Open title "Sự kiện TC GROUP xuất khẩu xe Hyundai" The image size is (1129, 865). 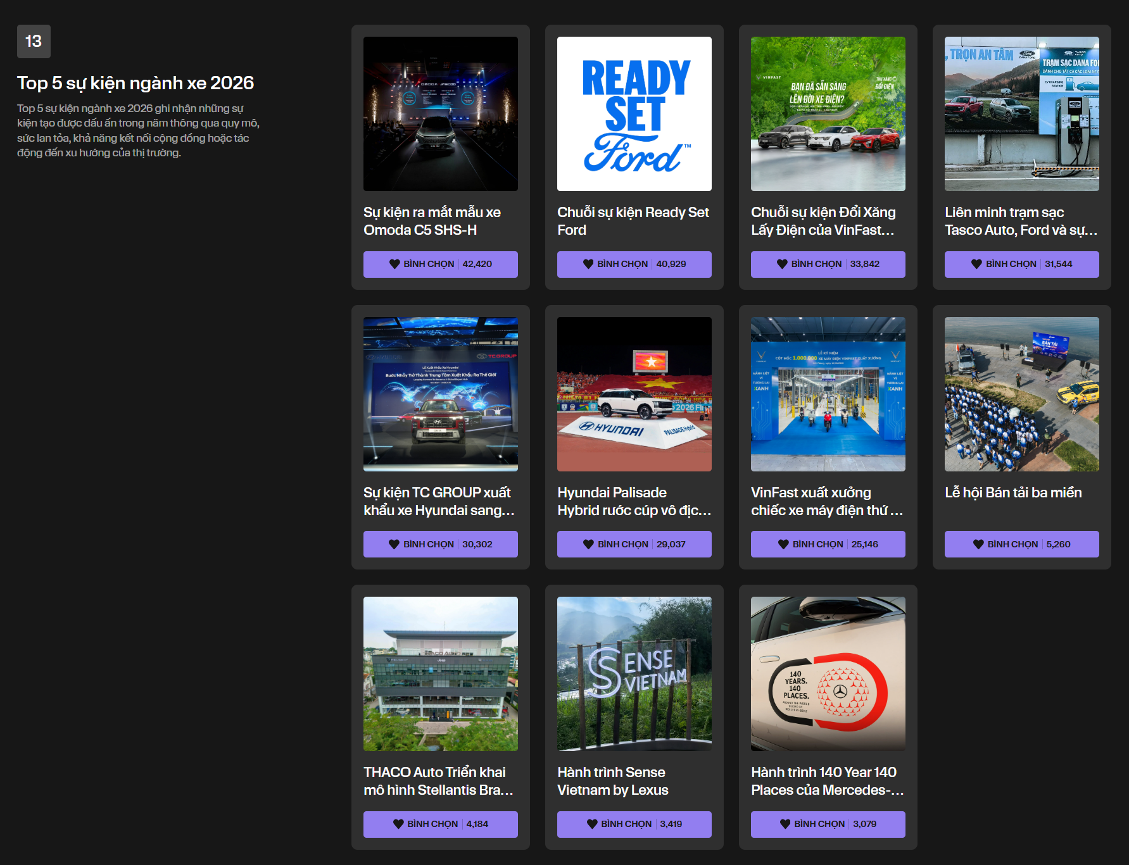click(x=439, y=501)
